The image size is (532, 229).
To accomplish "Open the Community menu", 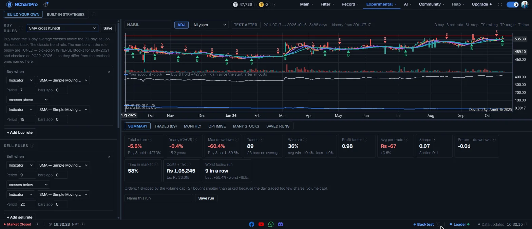I will tap(432, 4).
